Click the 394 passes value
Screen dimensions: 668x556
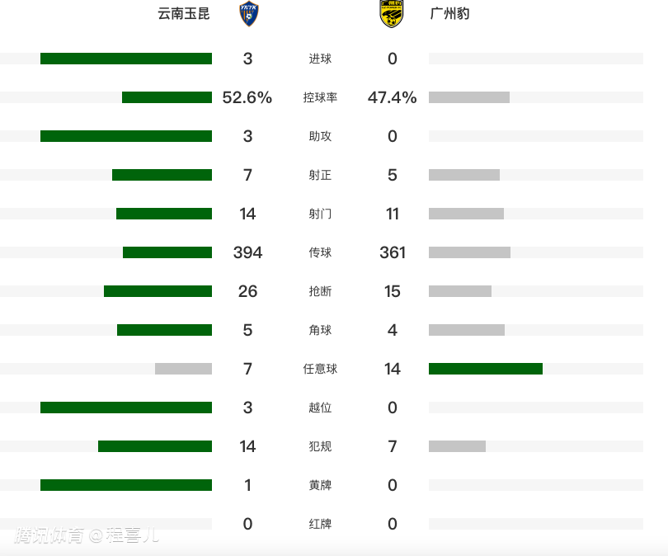point(247,252)
